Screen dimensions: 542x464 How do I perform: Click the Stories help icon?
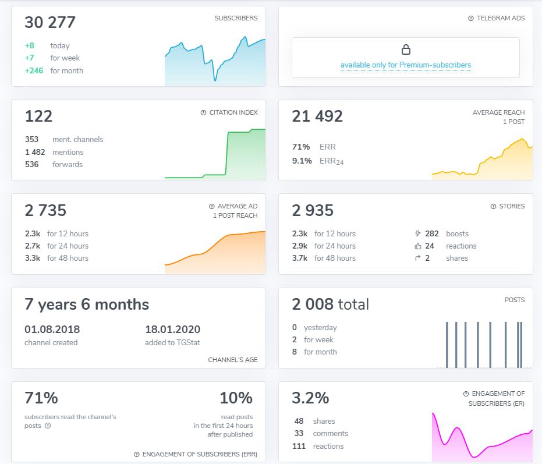[493, 207]
